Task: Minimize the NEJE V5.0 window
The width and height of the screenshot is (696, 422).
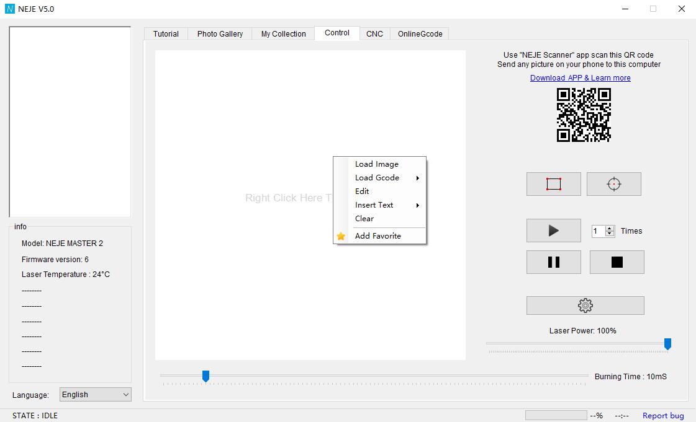Action: [x=625, y=9]
